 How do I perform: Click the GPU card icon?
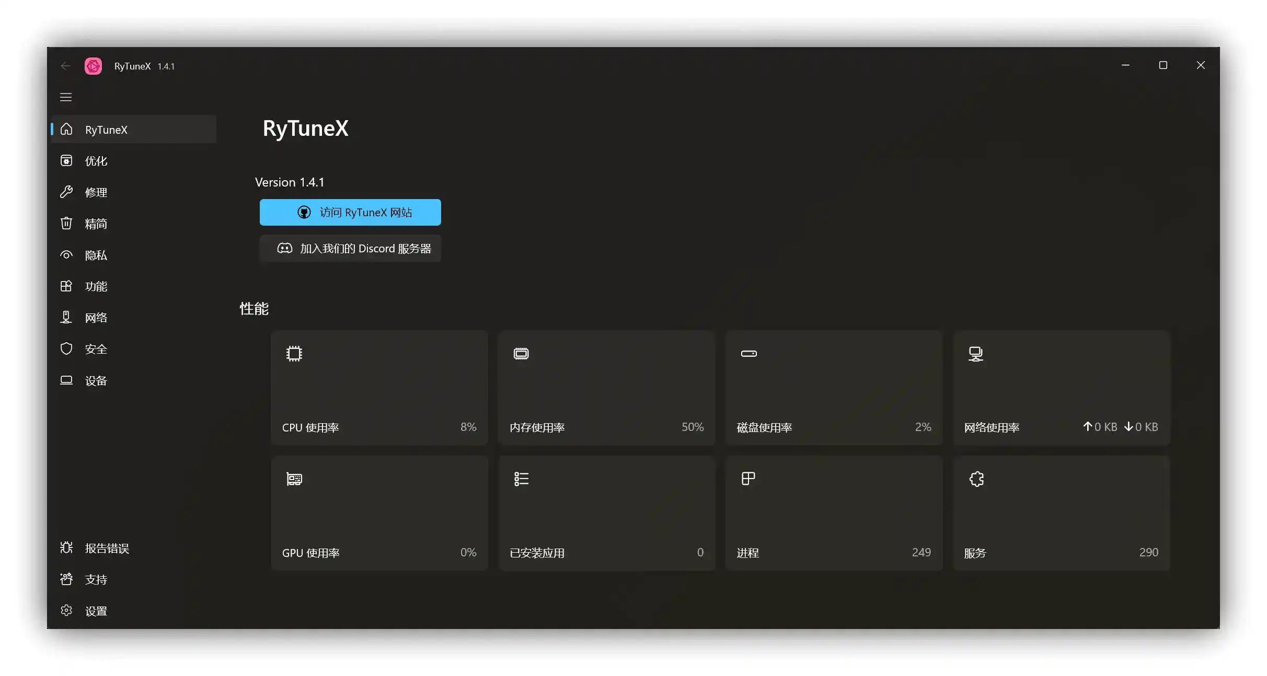(x=294, y=479)
